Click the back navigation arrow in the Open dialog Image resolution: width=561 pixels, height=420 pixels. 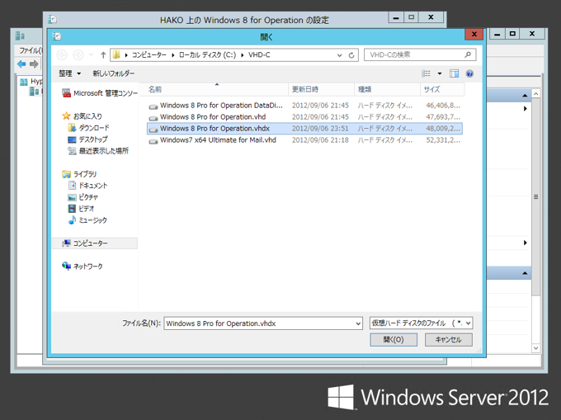[62, 55]
